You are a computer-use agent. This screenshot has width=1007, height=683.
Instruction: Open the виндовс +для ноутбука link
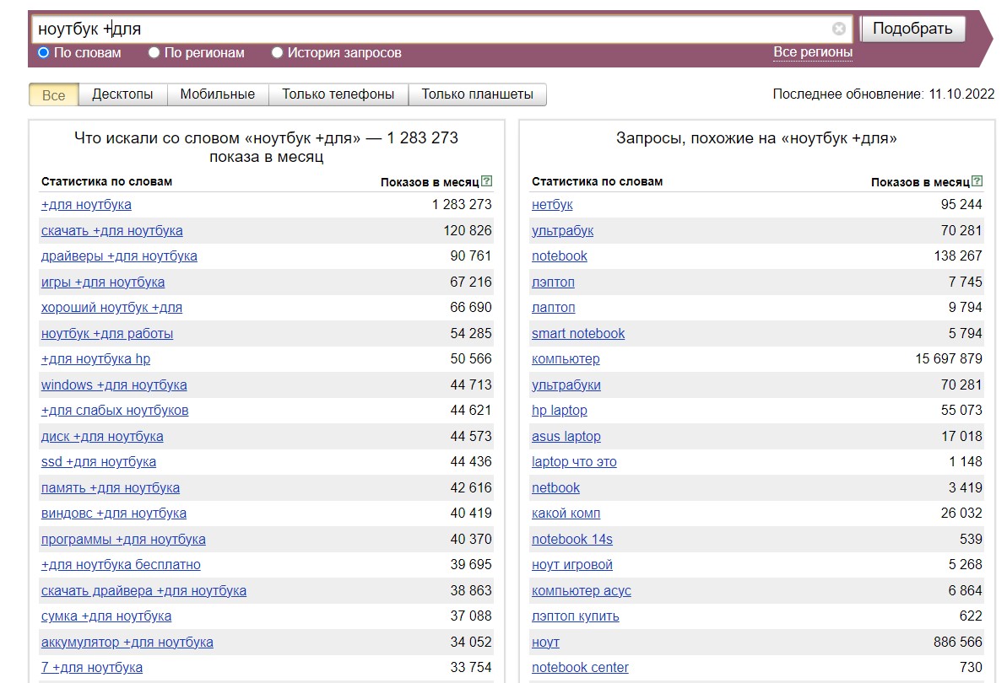[114, 514]
